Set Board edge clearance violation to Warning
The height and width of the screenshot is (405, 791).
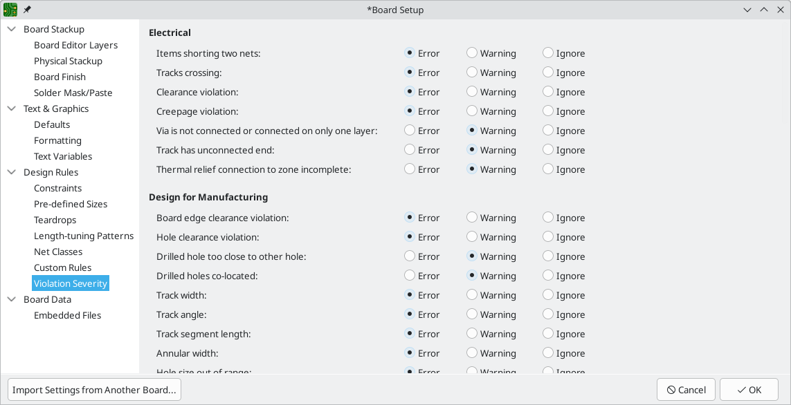[x=472, y=218]
